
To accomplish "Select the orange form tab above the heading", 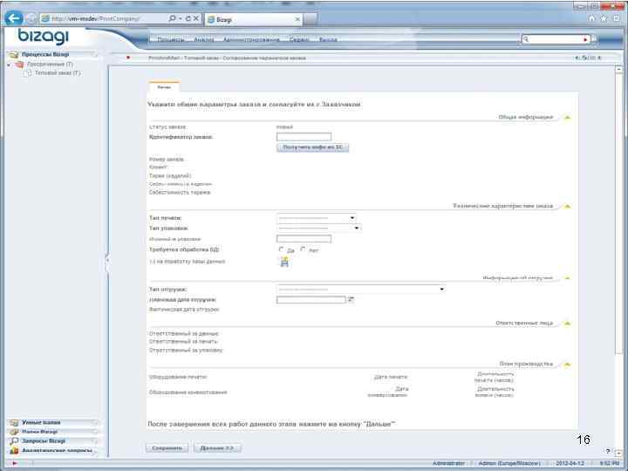I will pos(164,86).
